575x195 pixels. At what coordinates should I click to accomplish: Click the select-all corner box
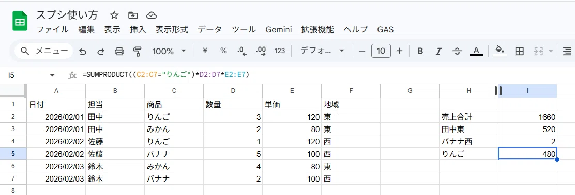pos(13,91)
